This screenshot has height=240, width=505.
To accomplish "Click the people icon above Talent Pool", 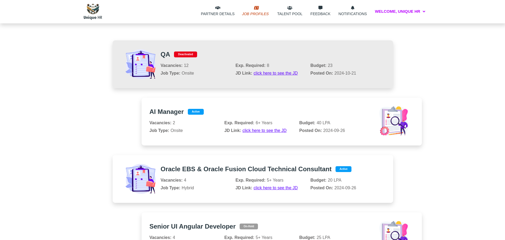I will tap(290, 8).
